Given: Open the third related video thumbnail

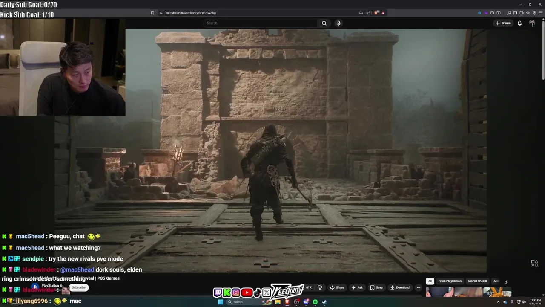Looking at the screenshot, I should [497, 292].
